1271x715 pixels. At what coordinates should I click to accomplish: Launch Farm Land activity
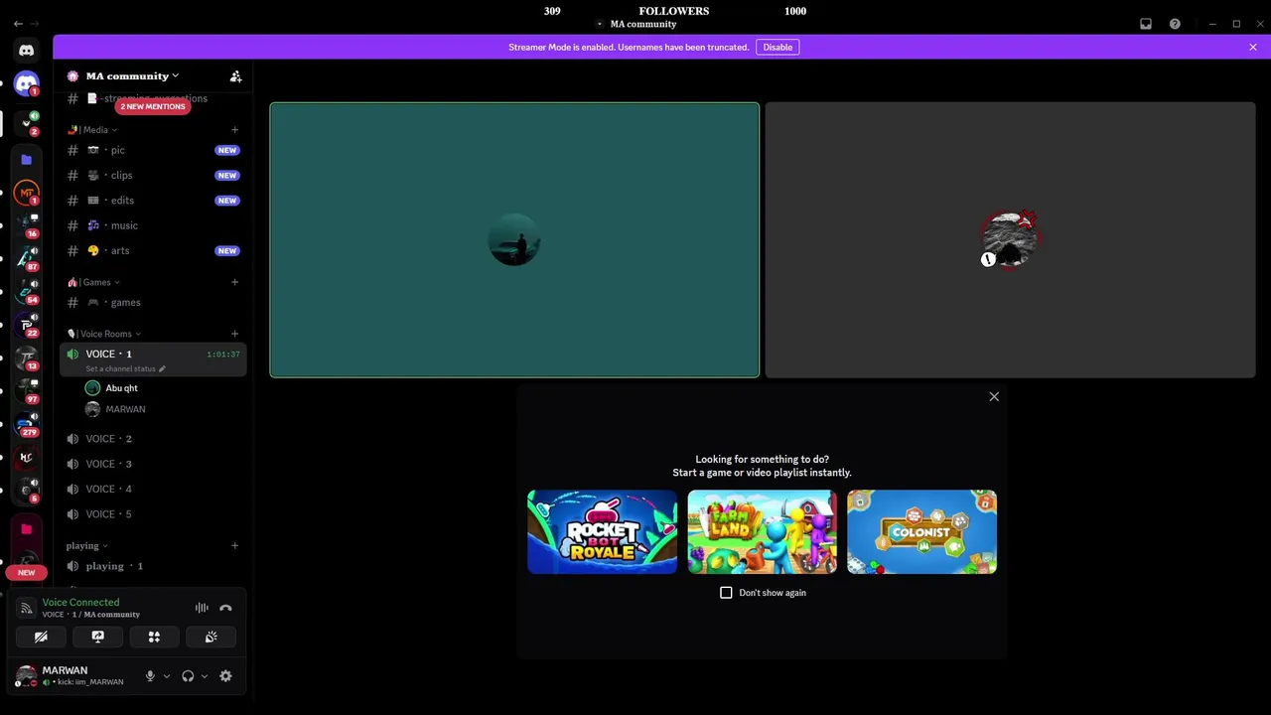pos(762,532)
